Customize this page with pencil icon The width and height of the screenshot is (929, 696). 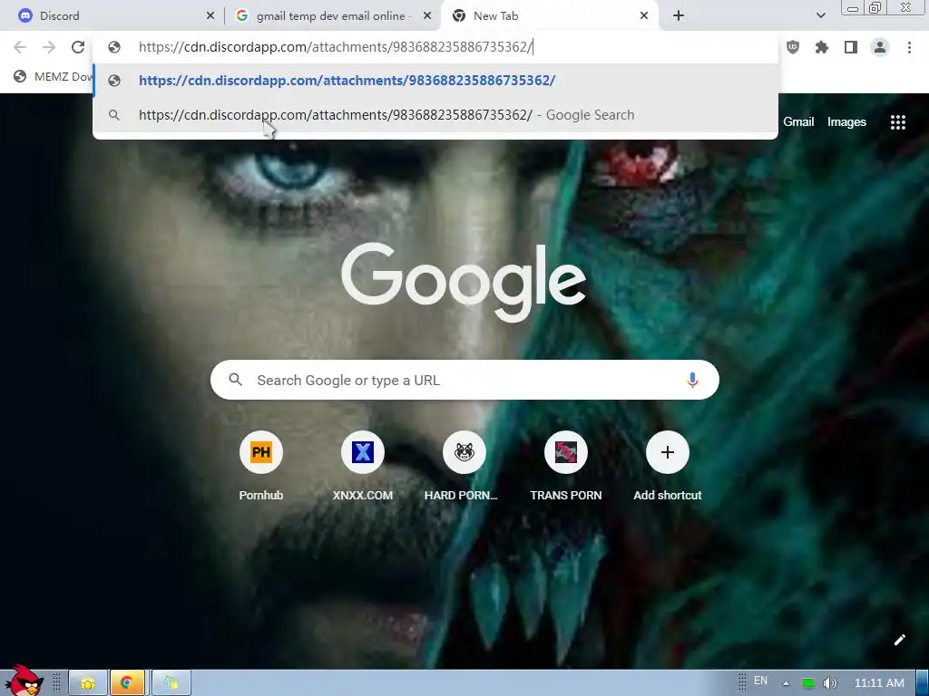(899, 640)
